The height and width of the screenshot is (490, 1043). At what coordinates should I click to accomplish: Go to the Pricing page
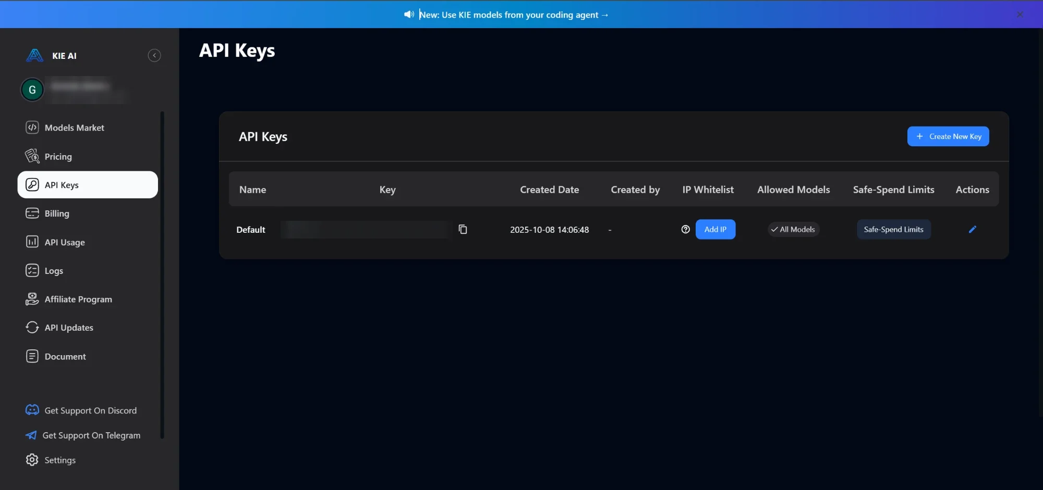[x=88, y=156]
